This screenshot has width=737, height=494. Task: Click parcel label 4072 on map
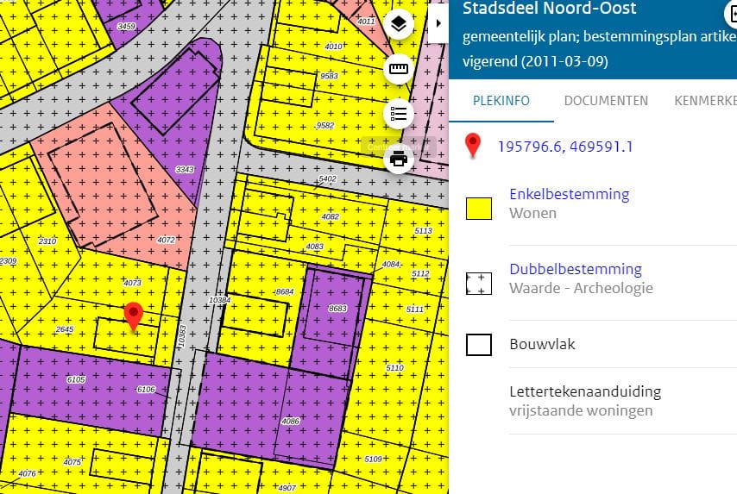coord(166,240)
